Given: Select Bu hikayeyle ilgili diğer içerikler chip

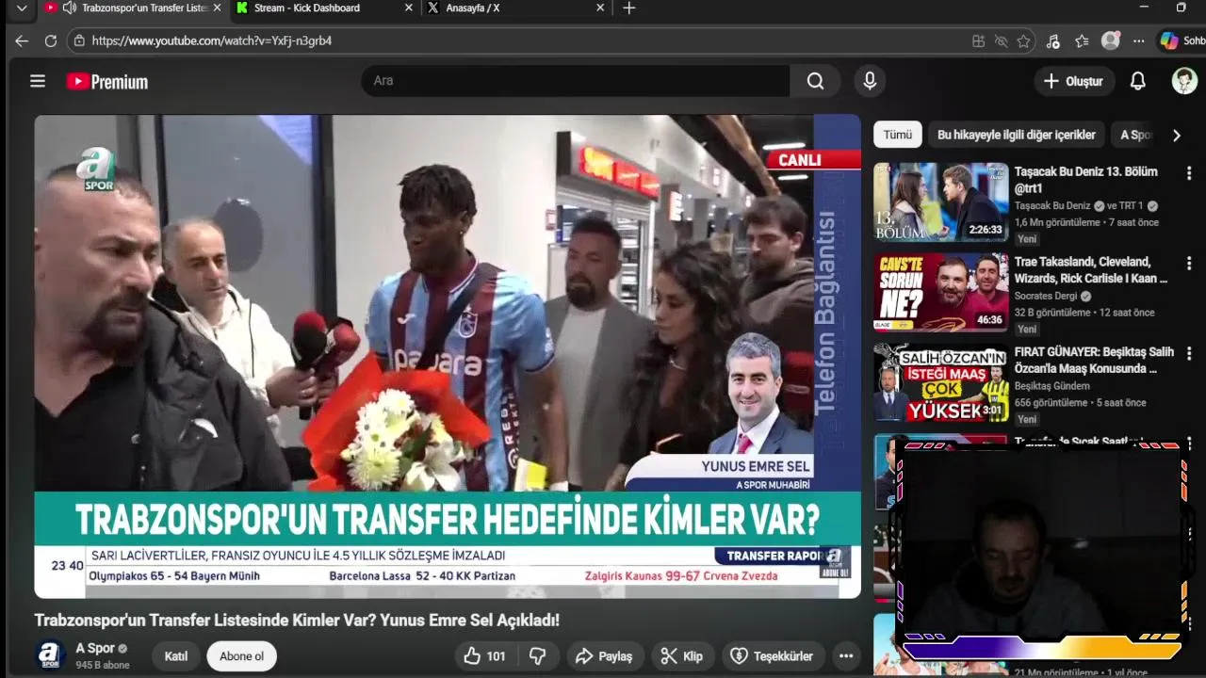Looking at the screenshot, I should (1016, 135).
